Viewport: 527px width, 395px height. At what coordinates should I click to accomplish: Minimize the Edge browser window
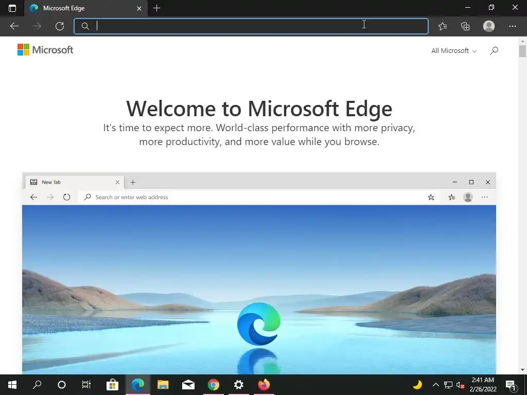467,7
